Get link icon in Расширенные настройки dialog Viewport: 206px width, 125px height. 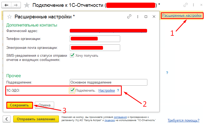[x=129, y=17]
